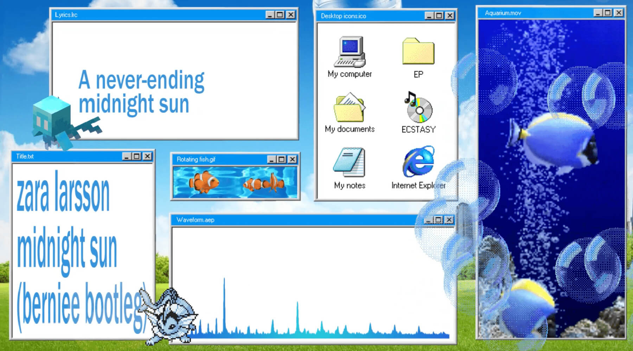Click the lone left clownfish in Rotating fish.gif
The height and width of the screenshot is (351, 633).
point(204,182)
